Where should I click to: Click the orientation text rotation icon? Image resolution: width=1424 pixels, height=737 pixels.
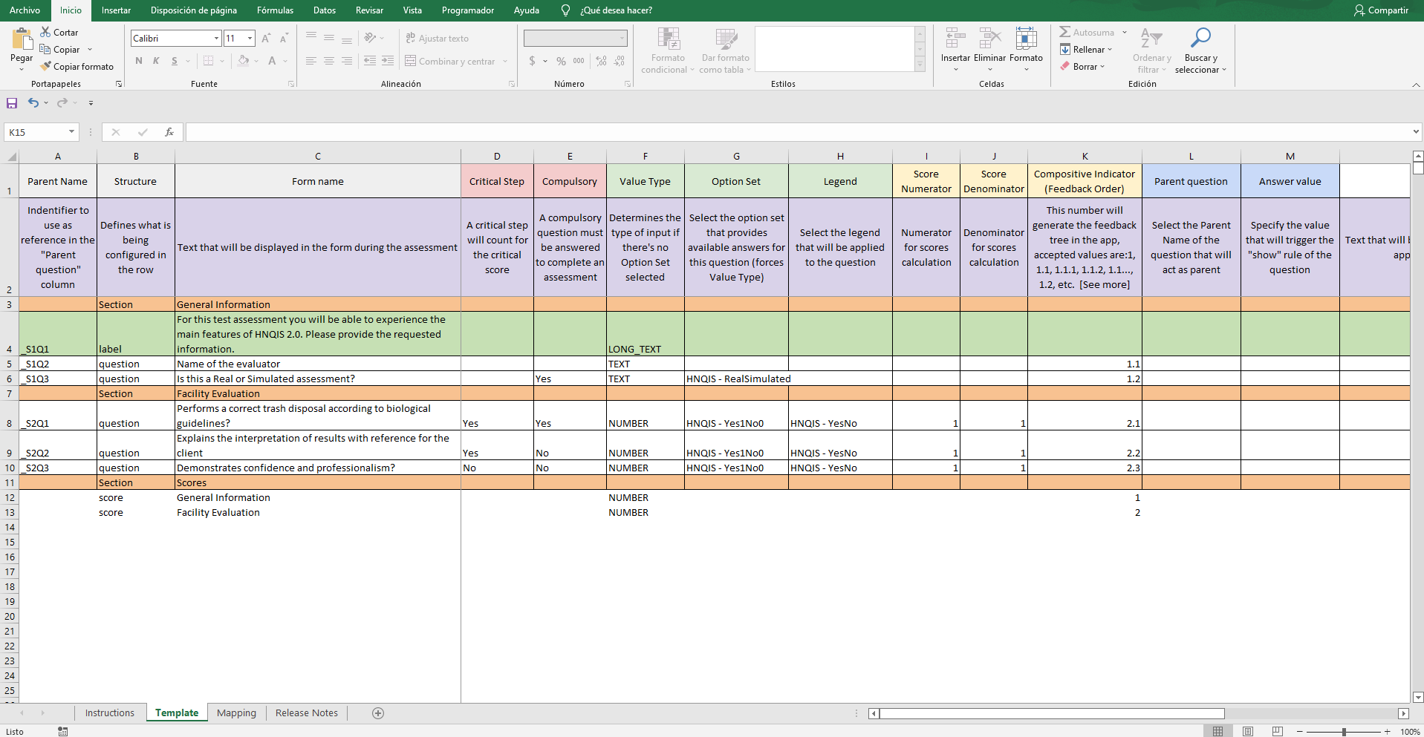point(370,38)
